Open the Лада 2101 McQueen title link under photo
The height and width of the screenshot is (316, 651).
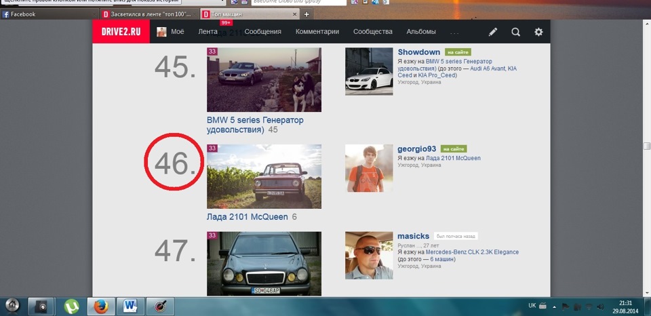[x=247, y=217]
